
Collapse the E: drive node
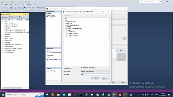click(64, 20)
